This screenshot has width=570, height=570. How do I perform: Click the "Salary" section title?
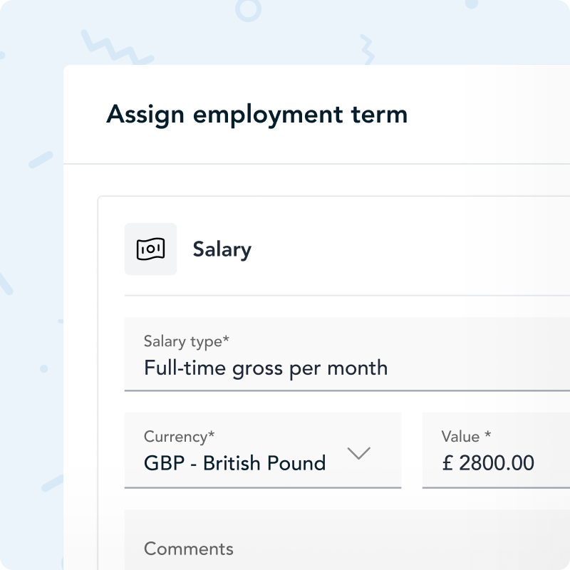(222, 250)
